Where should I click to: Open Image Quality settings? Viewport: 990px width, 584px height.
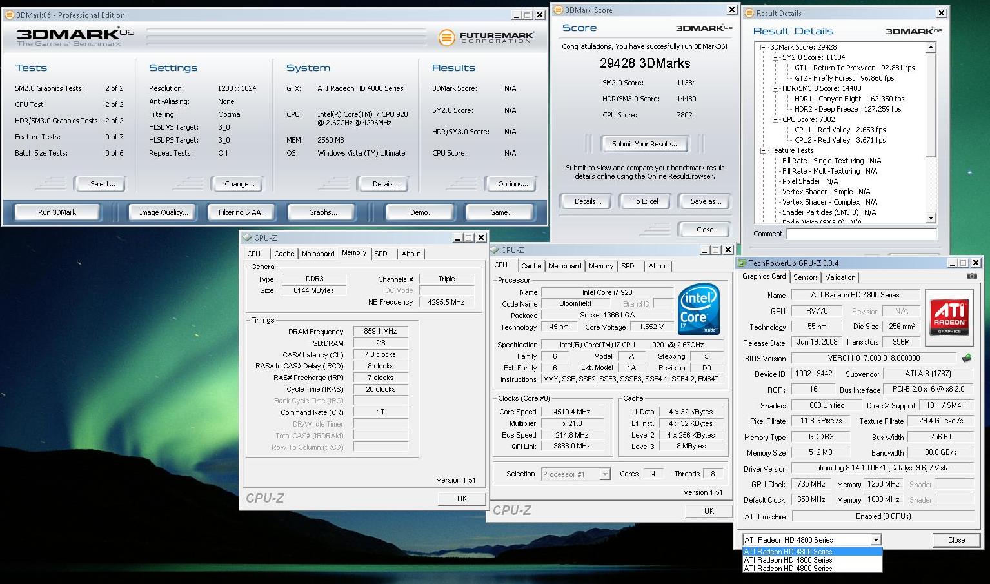(x=164, y=212)
